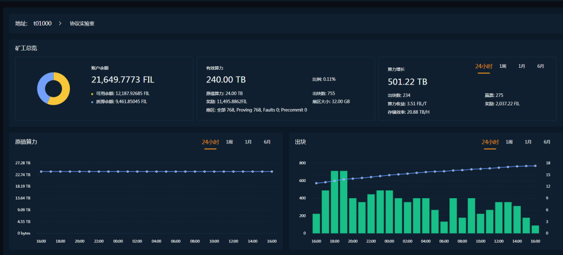Image resolution: width=563 pixels, height=255 pixels.
Task: Select 24小时 tab in 原值算力 chart
Action: (210, 142)
